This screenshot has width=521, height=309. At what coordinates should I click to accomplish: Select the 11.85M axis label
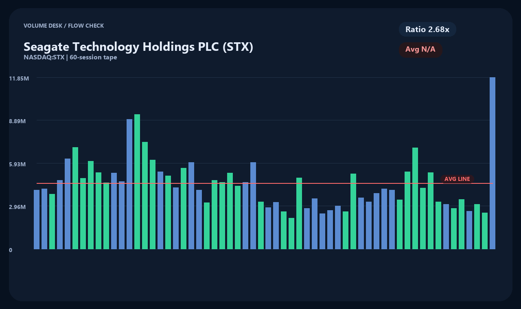pyautogui.click(x=19, y=78)
